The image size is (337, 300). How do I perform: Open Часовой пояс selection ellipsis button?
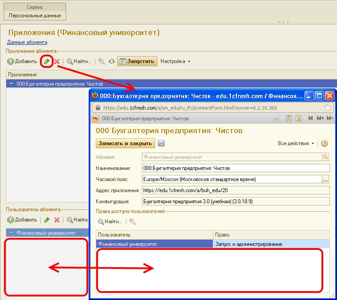(x=325, y=179)
